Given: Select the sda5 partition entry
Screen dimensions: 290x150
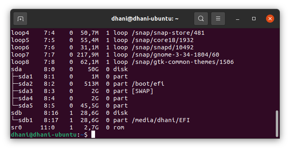Looking at the screenshot, I should pyautogui.click(x=26, y=106).
